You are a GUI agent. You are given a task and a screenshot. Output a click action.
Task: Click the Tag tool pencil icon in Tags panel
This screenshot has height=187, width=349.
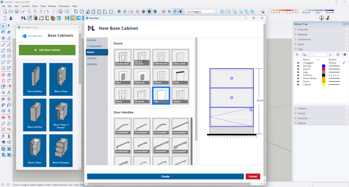(x=331, y=54)
